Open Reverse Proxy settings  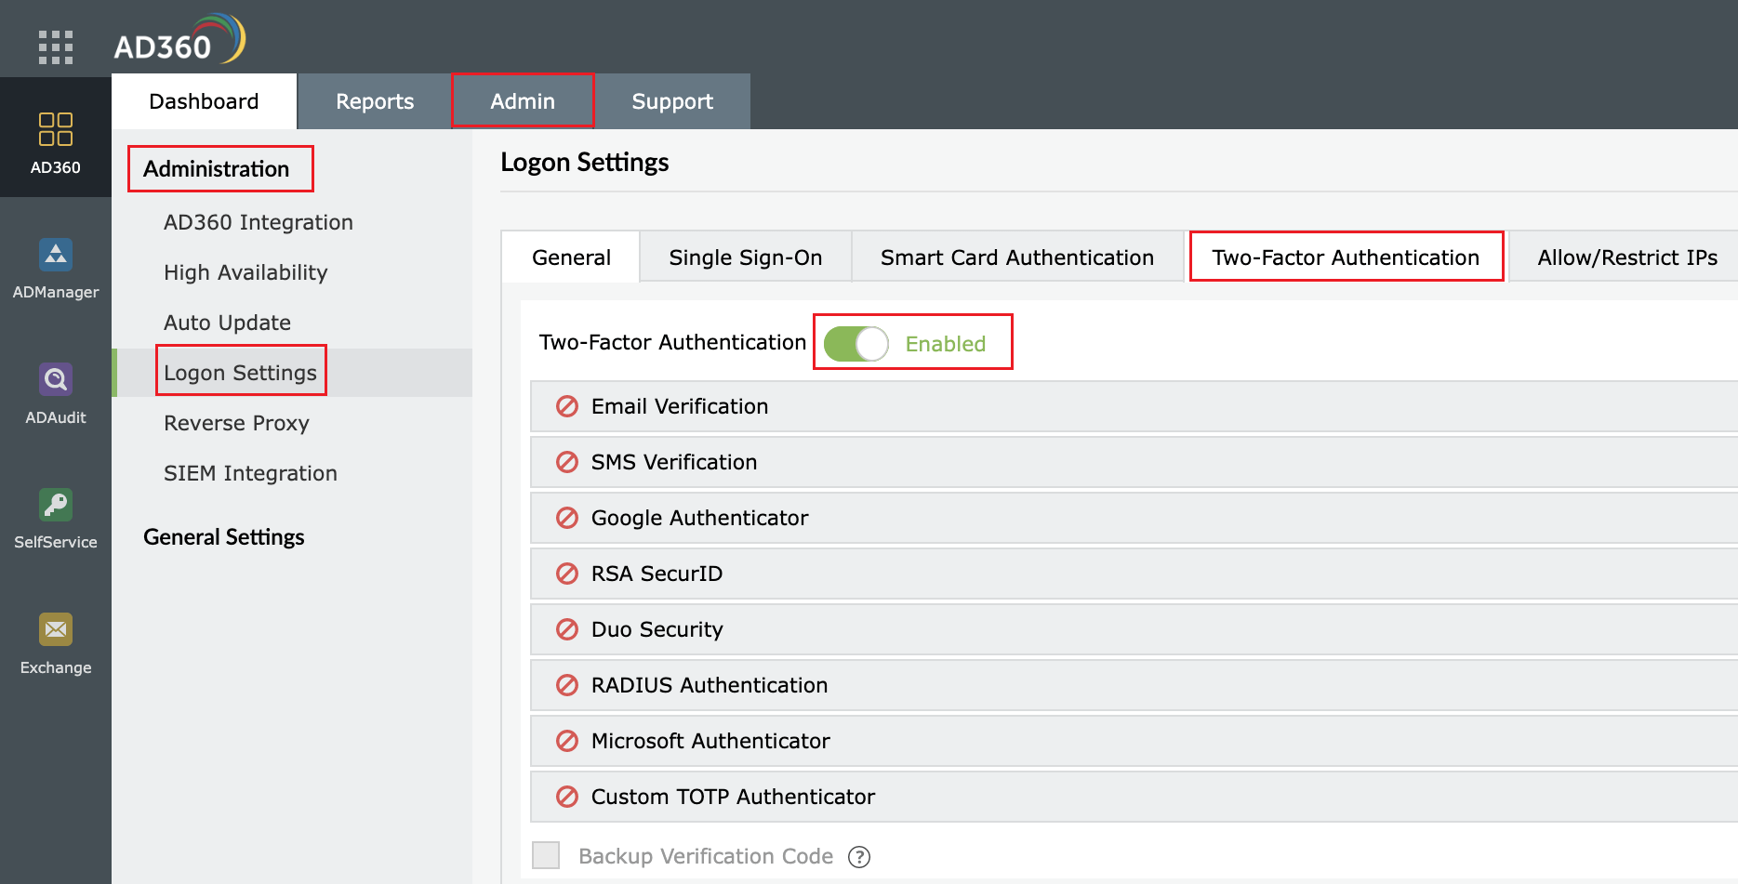point(236,423)
